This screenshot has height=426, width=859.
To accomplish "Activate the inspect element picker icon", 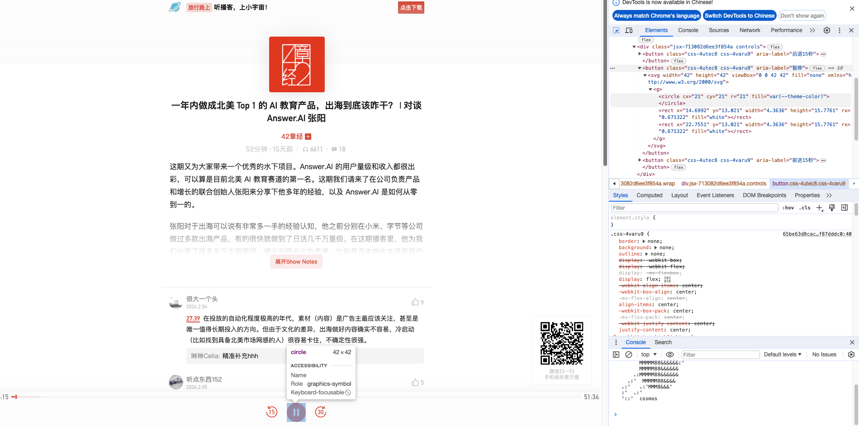I will pos(616,30).
